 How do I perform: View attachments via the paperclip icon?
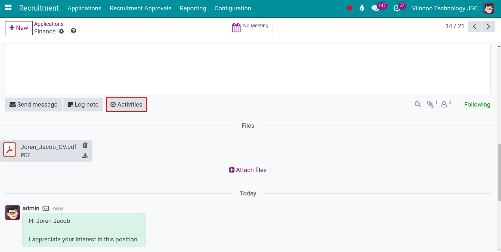coord(431,104)
